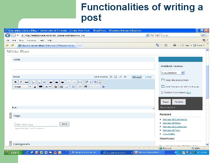The width and height of the screenshot is (217, 163).
Task: Add other media with the star icon
Action: tap(125, 77)
